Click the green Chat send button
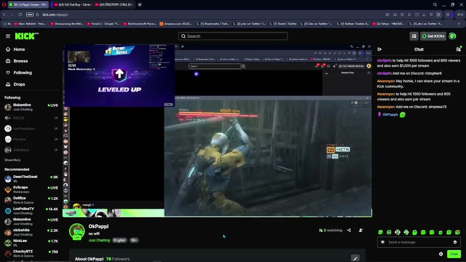Screen dimensions: 466x262 pyautogui.click(x=454, y=254)
